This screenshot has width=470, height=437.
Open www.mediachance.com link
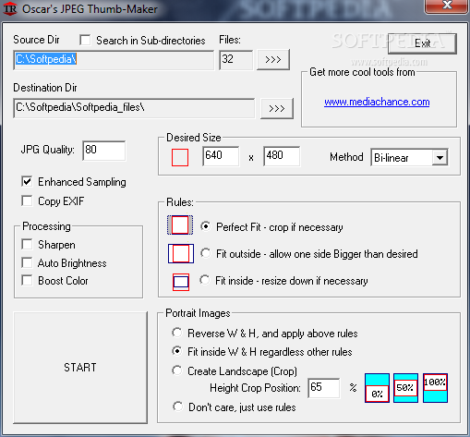(377, 102)
